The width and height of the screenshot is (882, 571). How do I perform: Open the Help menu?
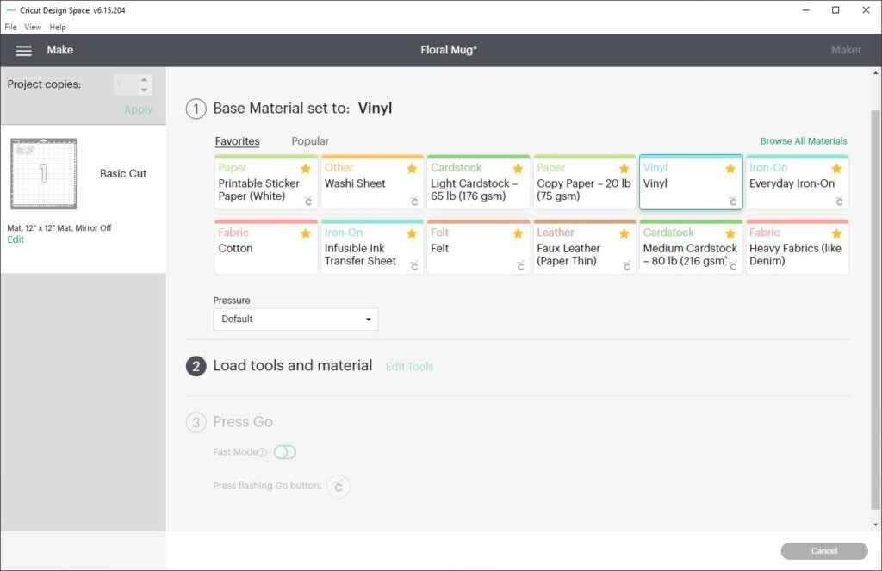click(58, 27)
